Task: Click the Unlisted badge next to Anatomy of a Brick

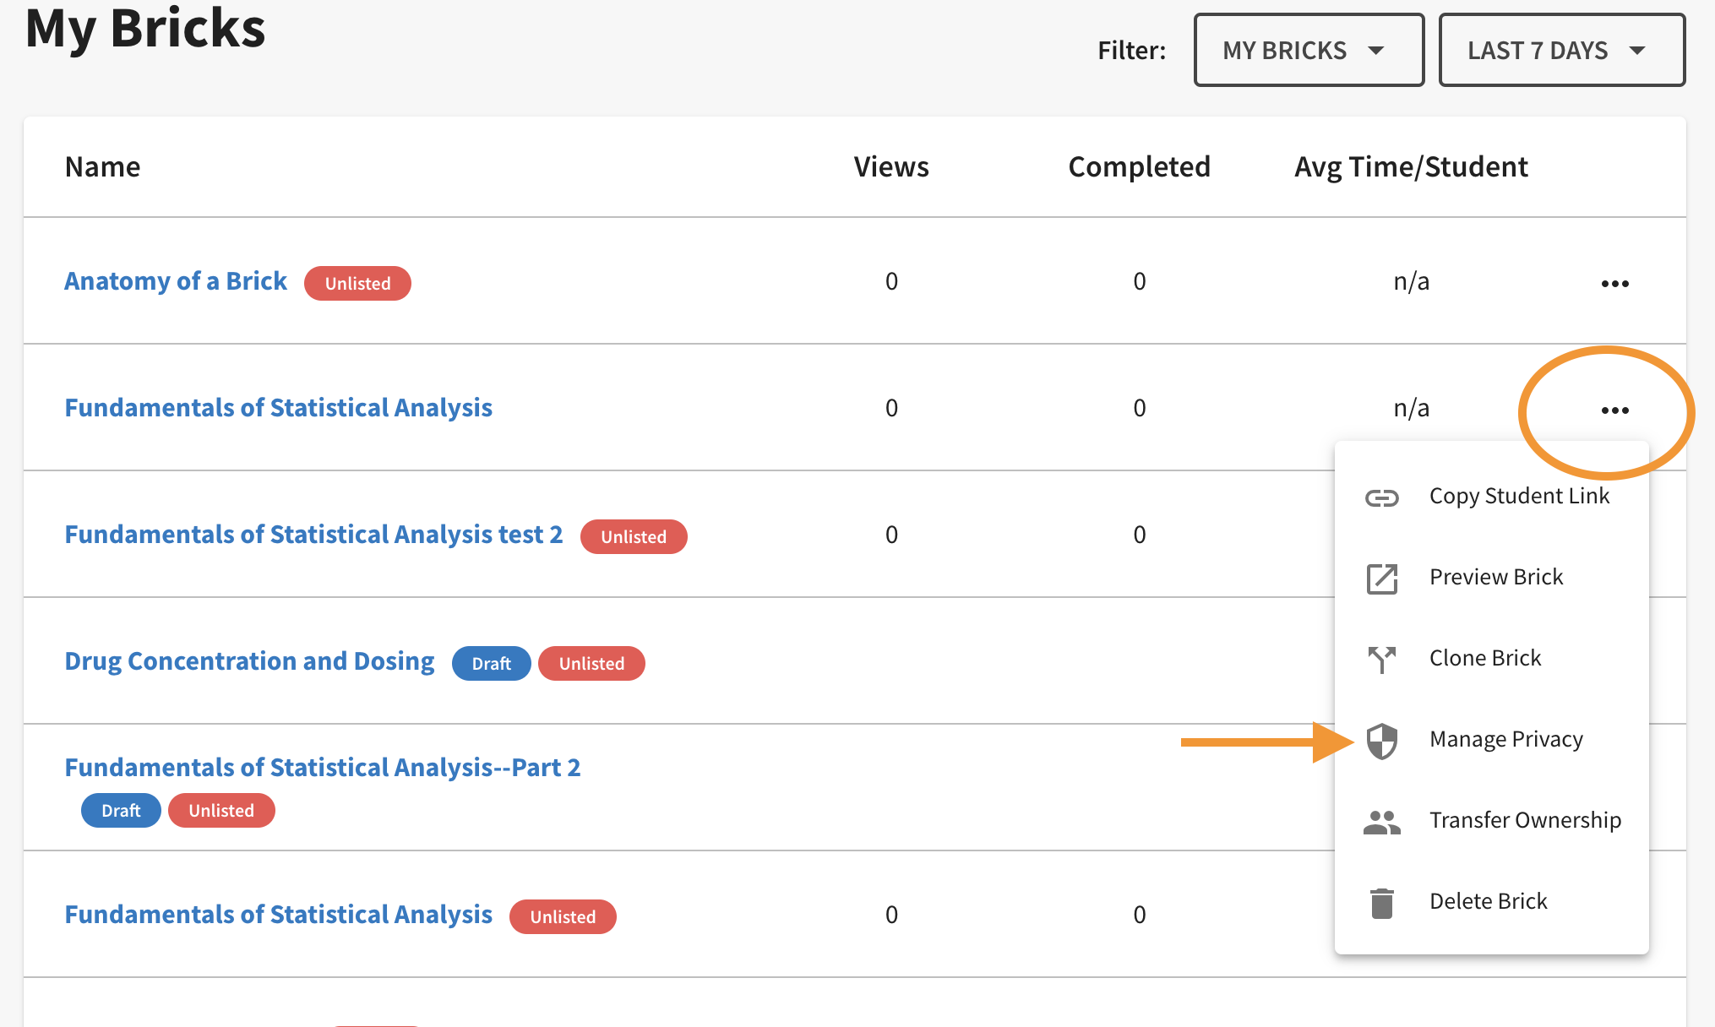Action: tap(357, 284)
